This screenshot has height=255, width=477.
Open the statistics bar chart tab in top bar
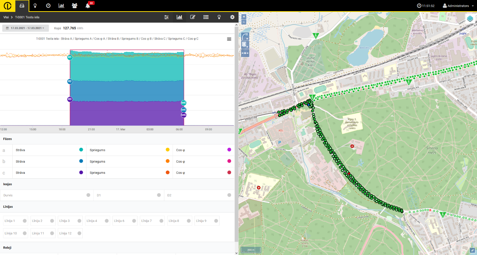pyautogui.click(x=61, y=6)
